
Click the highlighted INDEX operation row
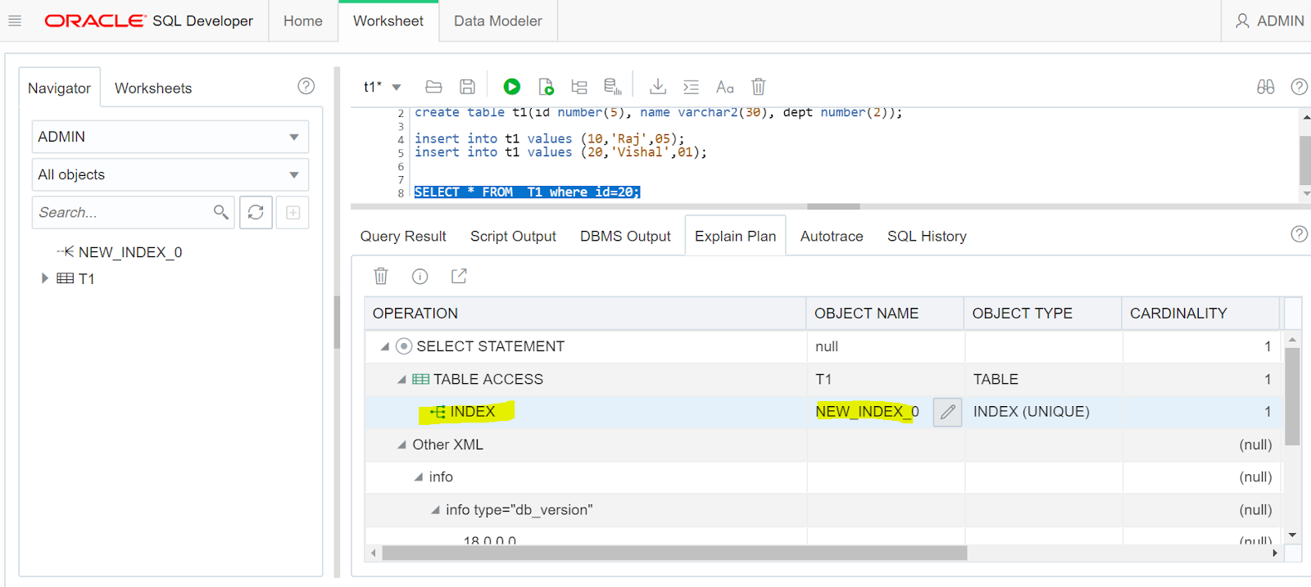823,412
